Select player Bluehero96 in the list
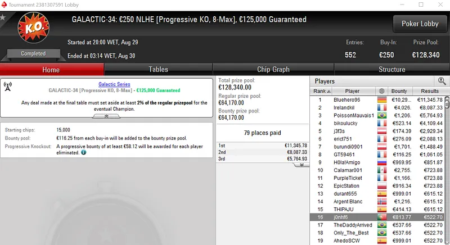The height and width of the screenshot is (245, 450). (x=346, y=99)
